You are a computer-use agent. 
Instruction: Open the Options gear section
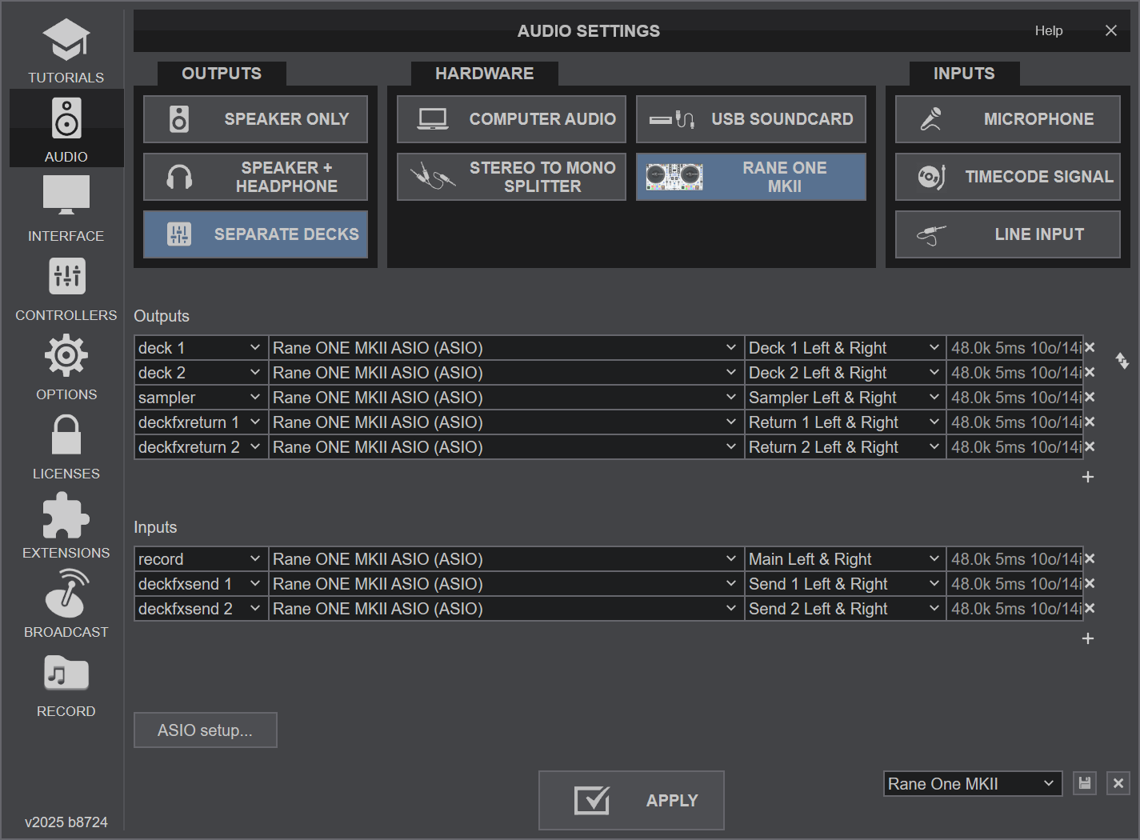(66, 367)
